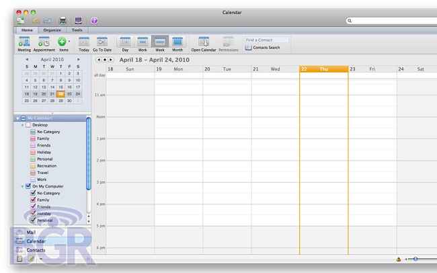This screenshot has width=437, height=273.
Task: Click the Travel brown color swatch
Action: pyautogui.click(x=33, y=173)
